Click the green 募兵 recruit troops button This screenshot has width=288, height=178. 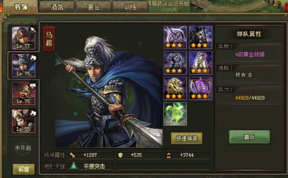click(249, 137)
